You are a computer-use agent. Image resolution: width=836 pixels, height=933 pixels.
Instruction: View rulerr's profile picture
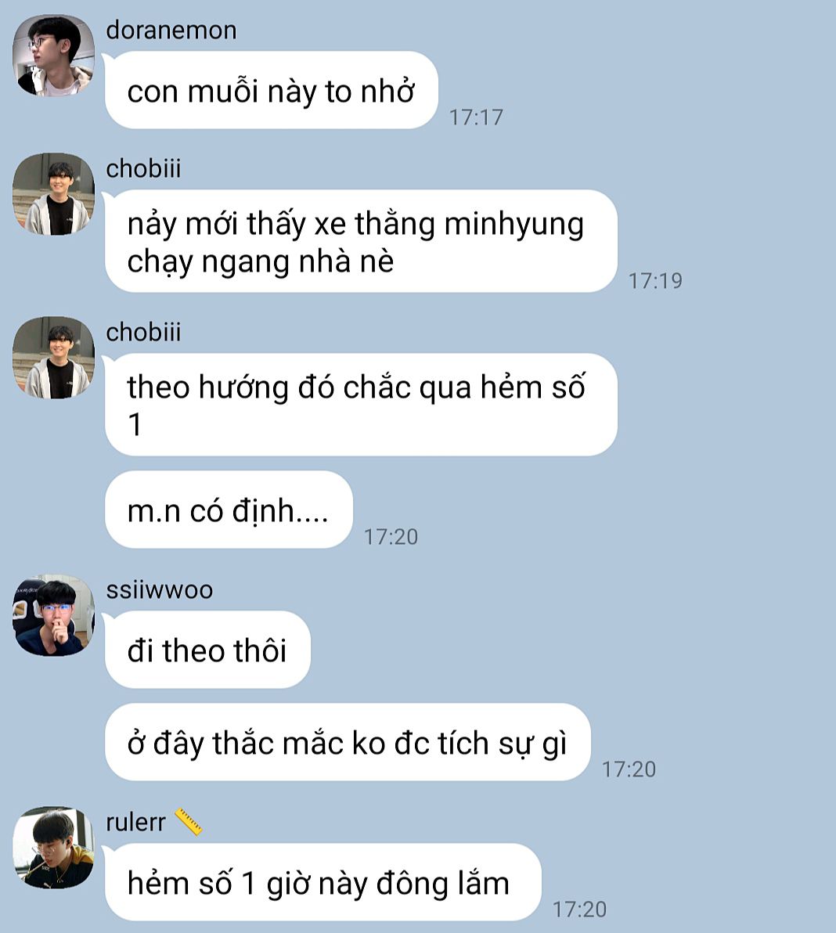click(53, 848)
